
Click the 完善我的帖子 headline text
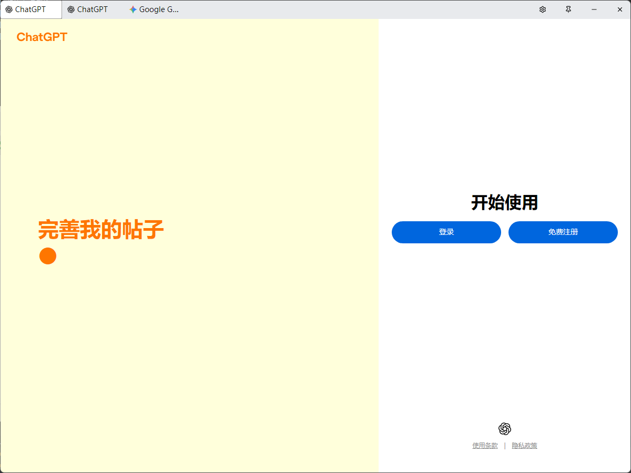coord(101,230)
